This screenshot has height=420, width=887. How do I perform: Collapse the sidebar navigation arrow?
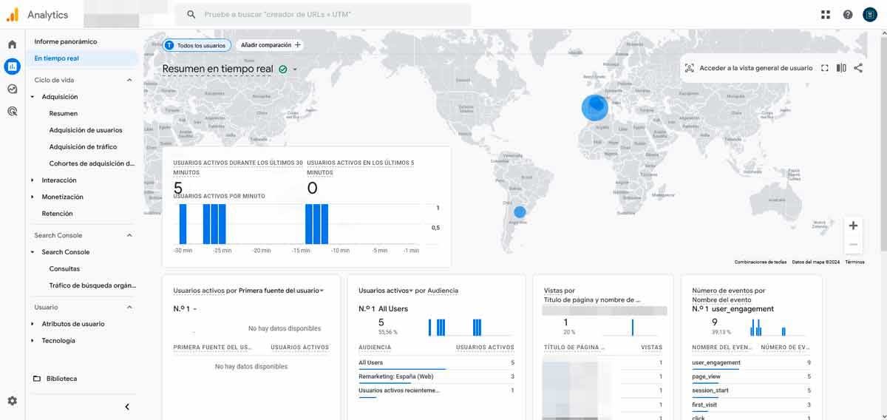coord(127,407)
